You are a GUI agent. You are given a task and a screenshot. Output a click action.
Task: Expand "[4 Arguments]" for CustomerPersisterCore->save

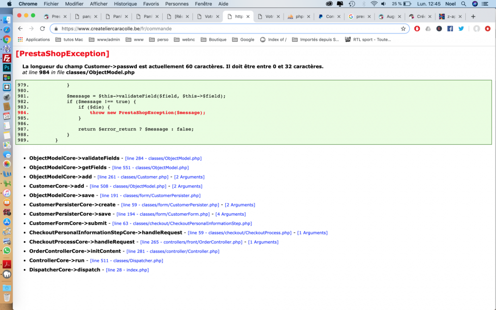(230, 214)
